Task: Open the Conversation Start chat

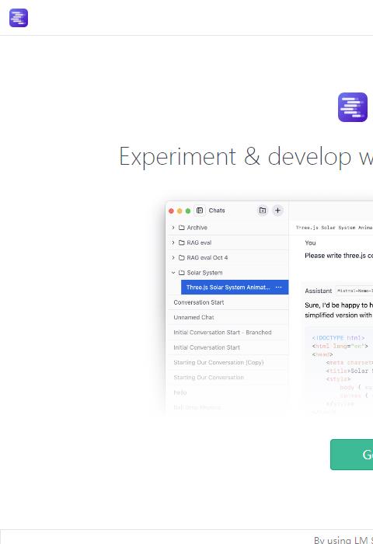Action: click(228, 302)
